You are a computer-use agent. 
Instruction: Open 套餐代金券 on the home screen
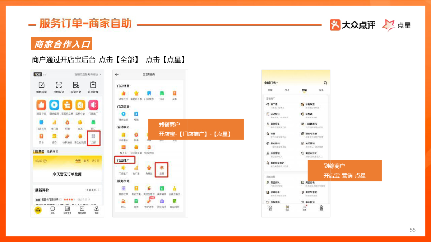tap(67, 107)
